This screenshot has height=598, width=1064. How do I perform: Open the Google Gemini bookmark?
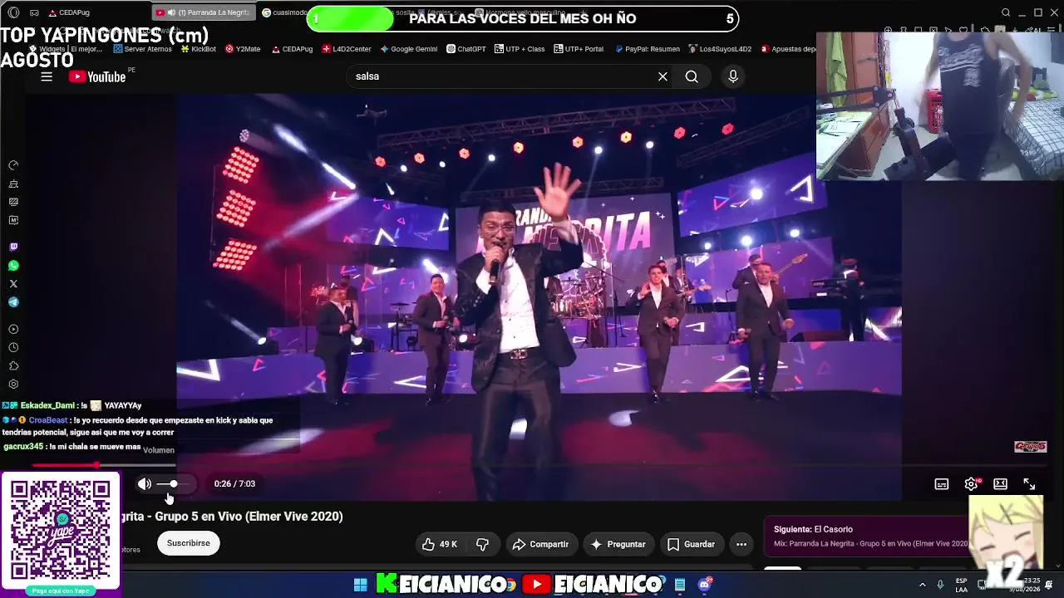coord(408,49)
